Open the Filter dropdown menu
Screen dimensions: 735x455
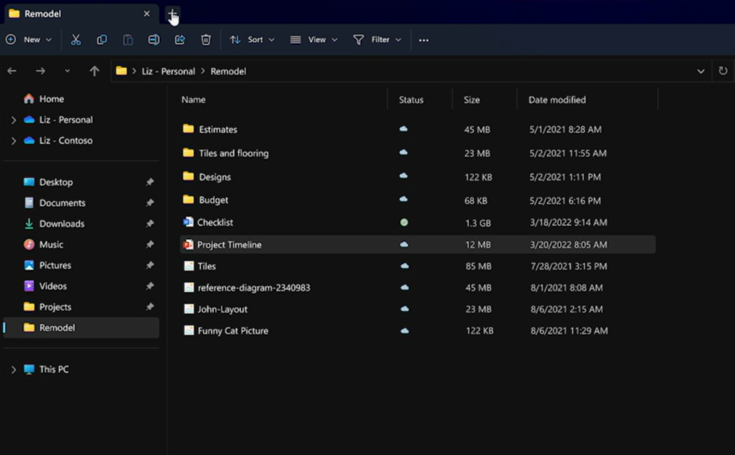point(377,40)
